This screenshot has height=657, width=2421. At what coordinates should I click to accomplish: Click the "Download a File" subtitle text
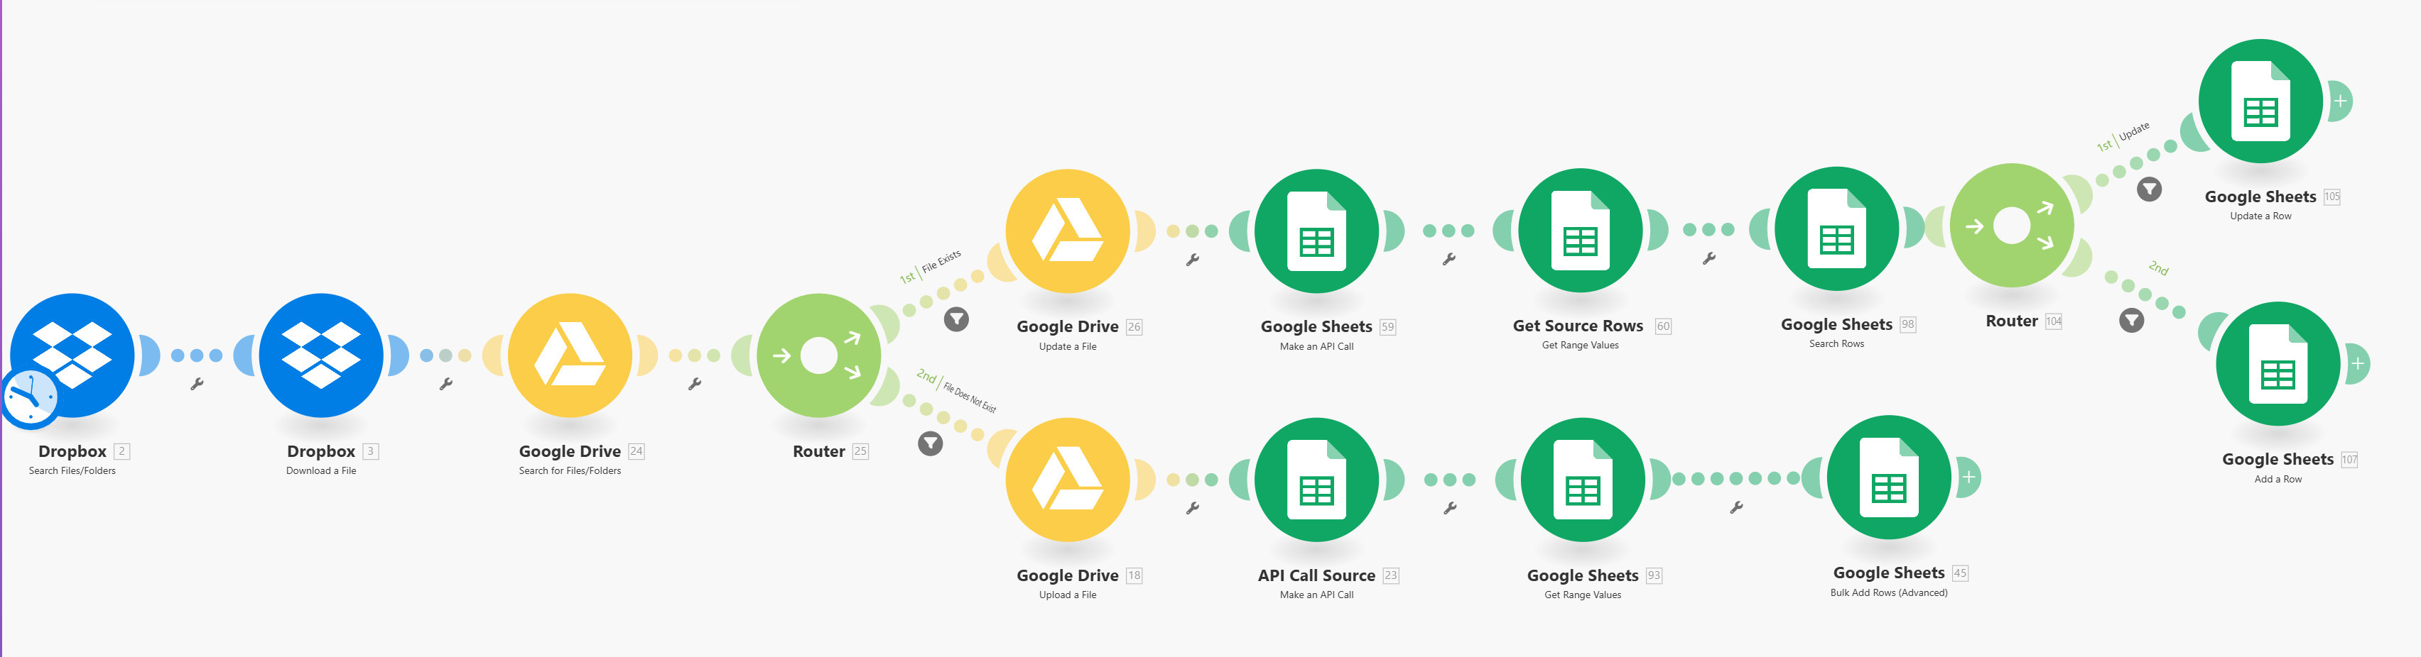[x=321, y=471]
